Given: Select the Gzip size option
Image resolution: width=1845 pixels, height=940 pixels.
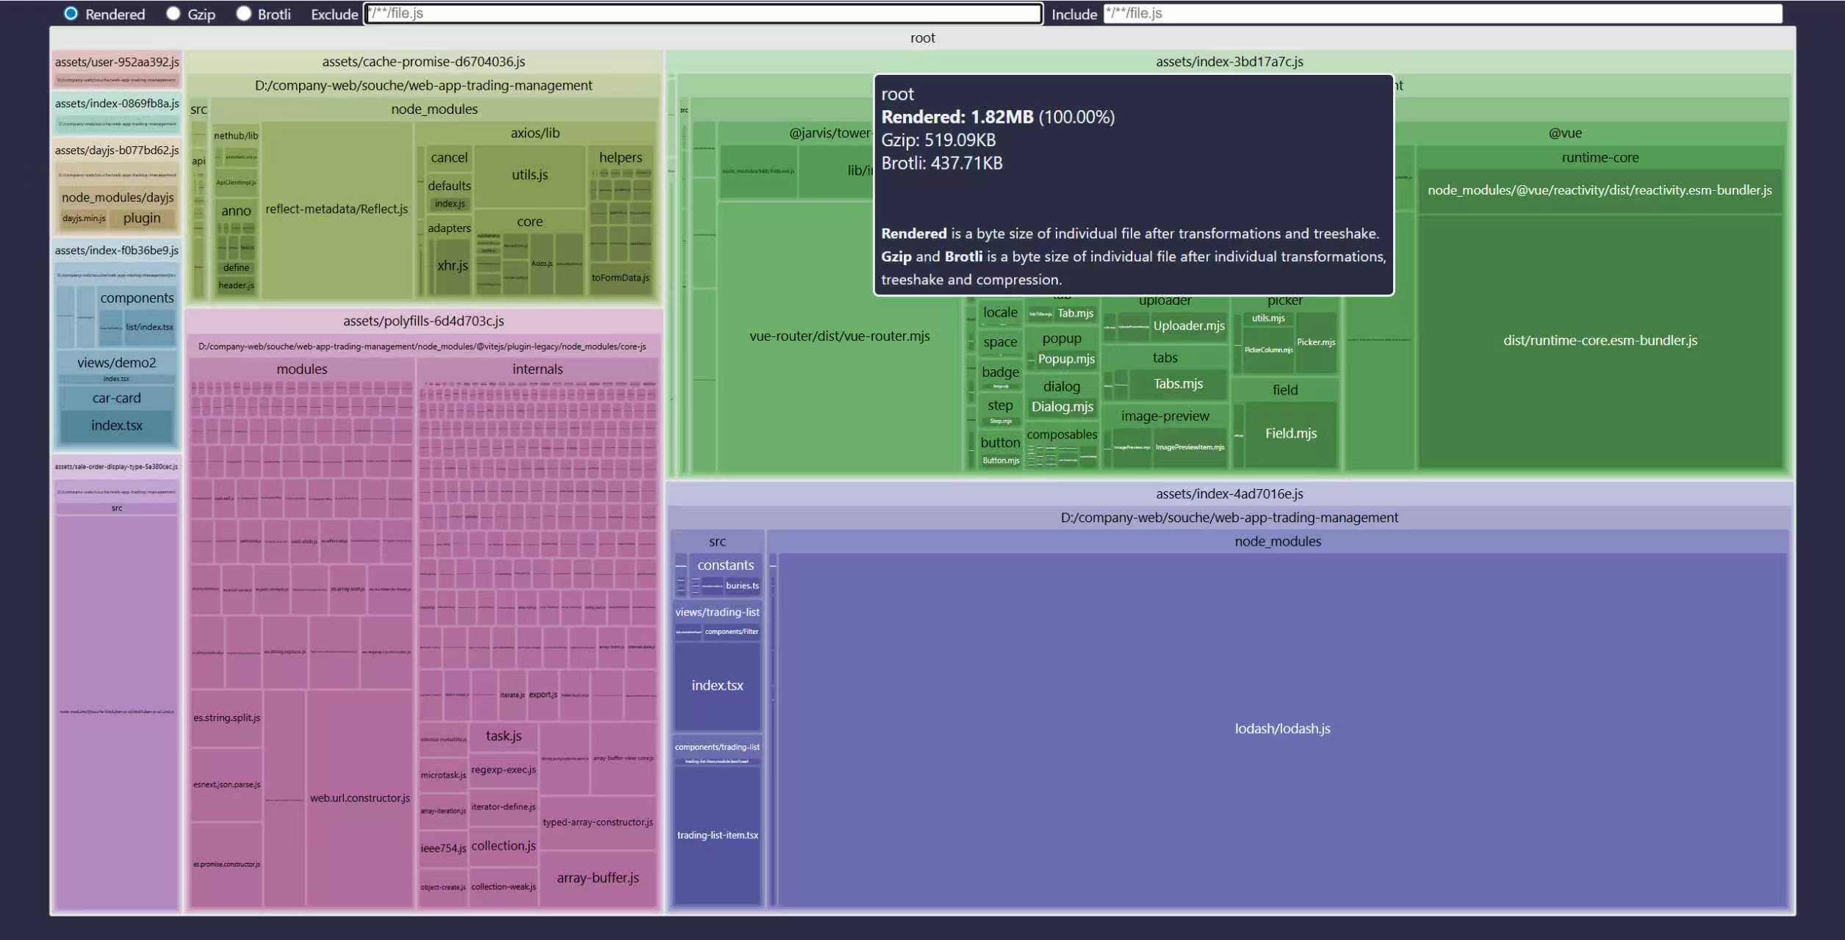Looking at the screenshot, I should [x=173, y=14].
